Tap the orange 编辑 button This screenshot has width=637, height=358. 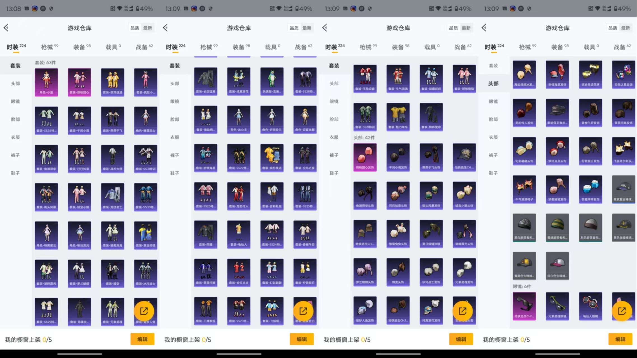coord(142,339)
